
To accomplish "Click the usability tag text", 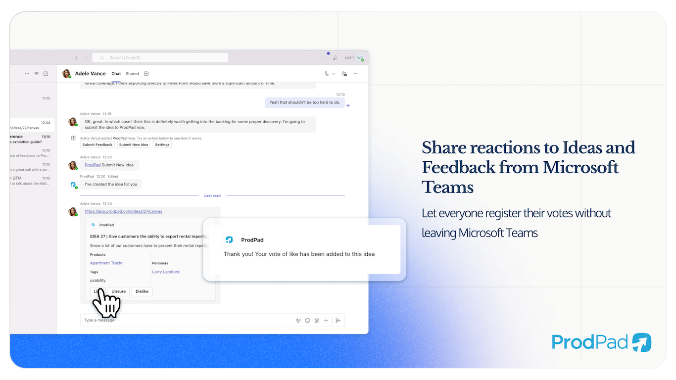I will click(97, 281).
